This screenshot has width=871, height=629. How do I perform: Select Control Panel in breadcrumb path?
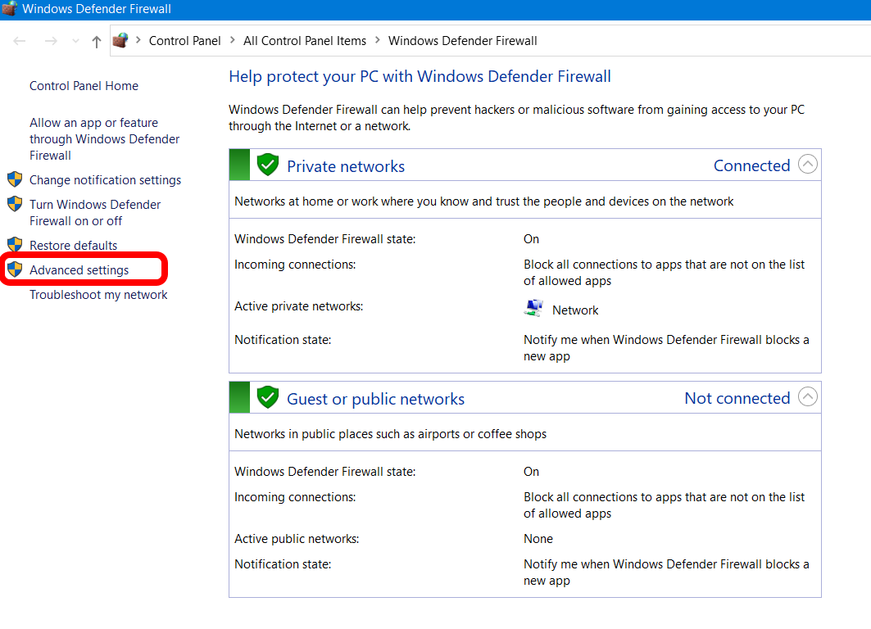(x=184, y=40)
